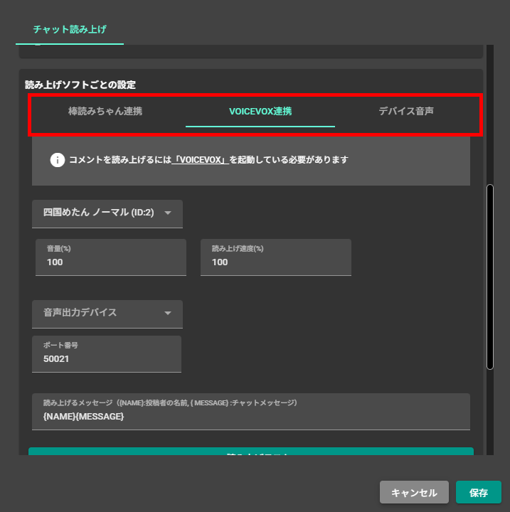
Task: Click the 読み上げソフトごとの設定 heading
Action: click(x=80, y=85)
